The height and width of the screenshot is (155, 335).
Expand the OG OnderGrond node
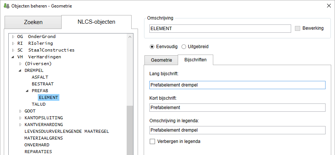pyautogui.click(x=13, y=37)
